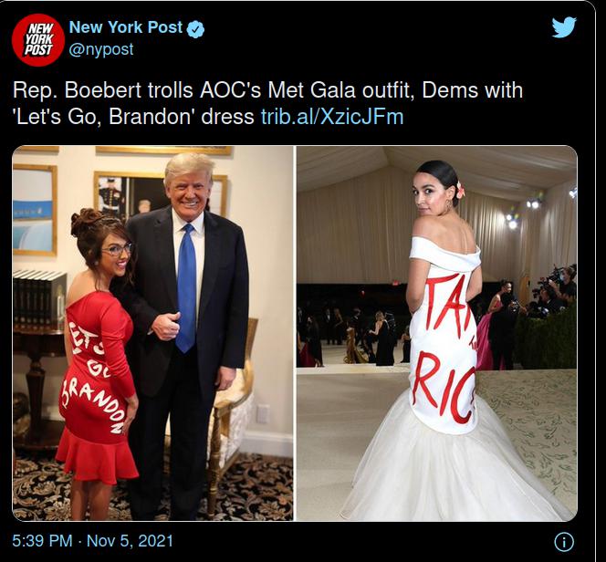Click the "BRANDON" lettering on red dress
The image size is (606, 562).
click(93, 403)
